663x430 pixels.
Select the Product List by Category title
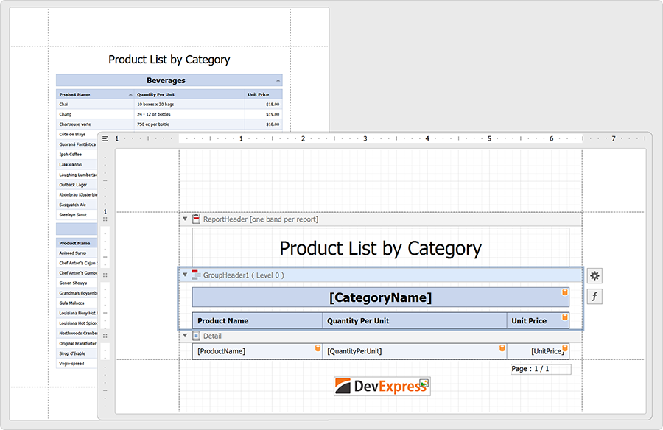[x=382, y=248]
